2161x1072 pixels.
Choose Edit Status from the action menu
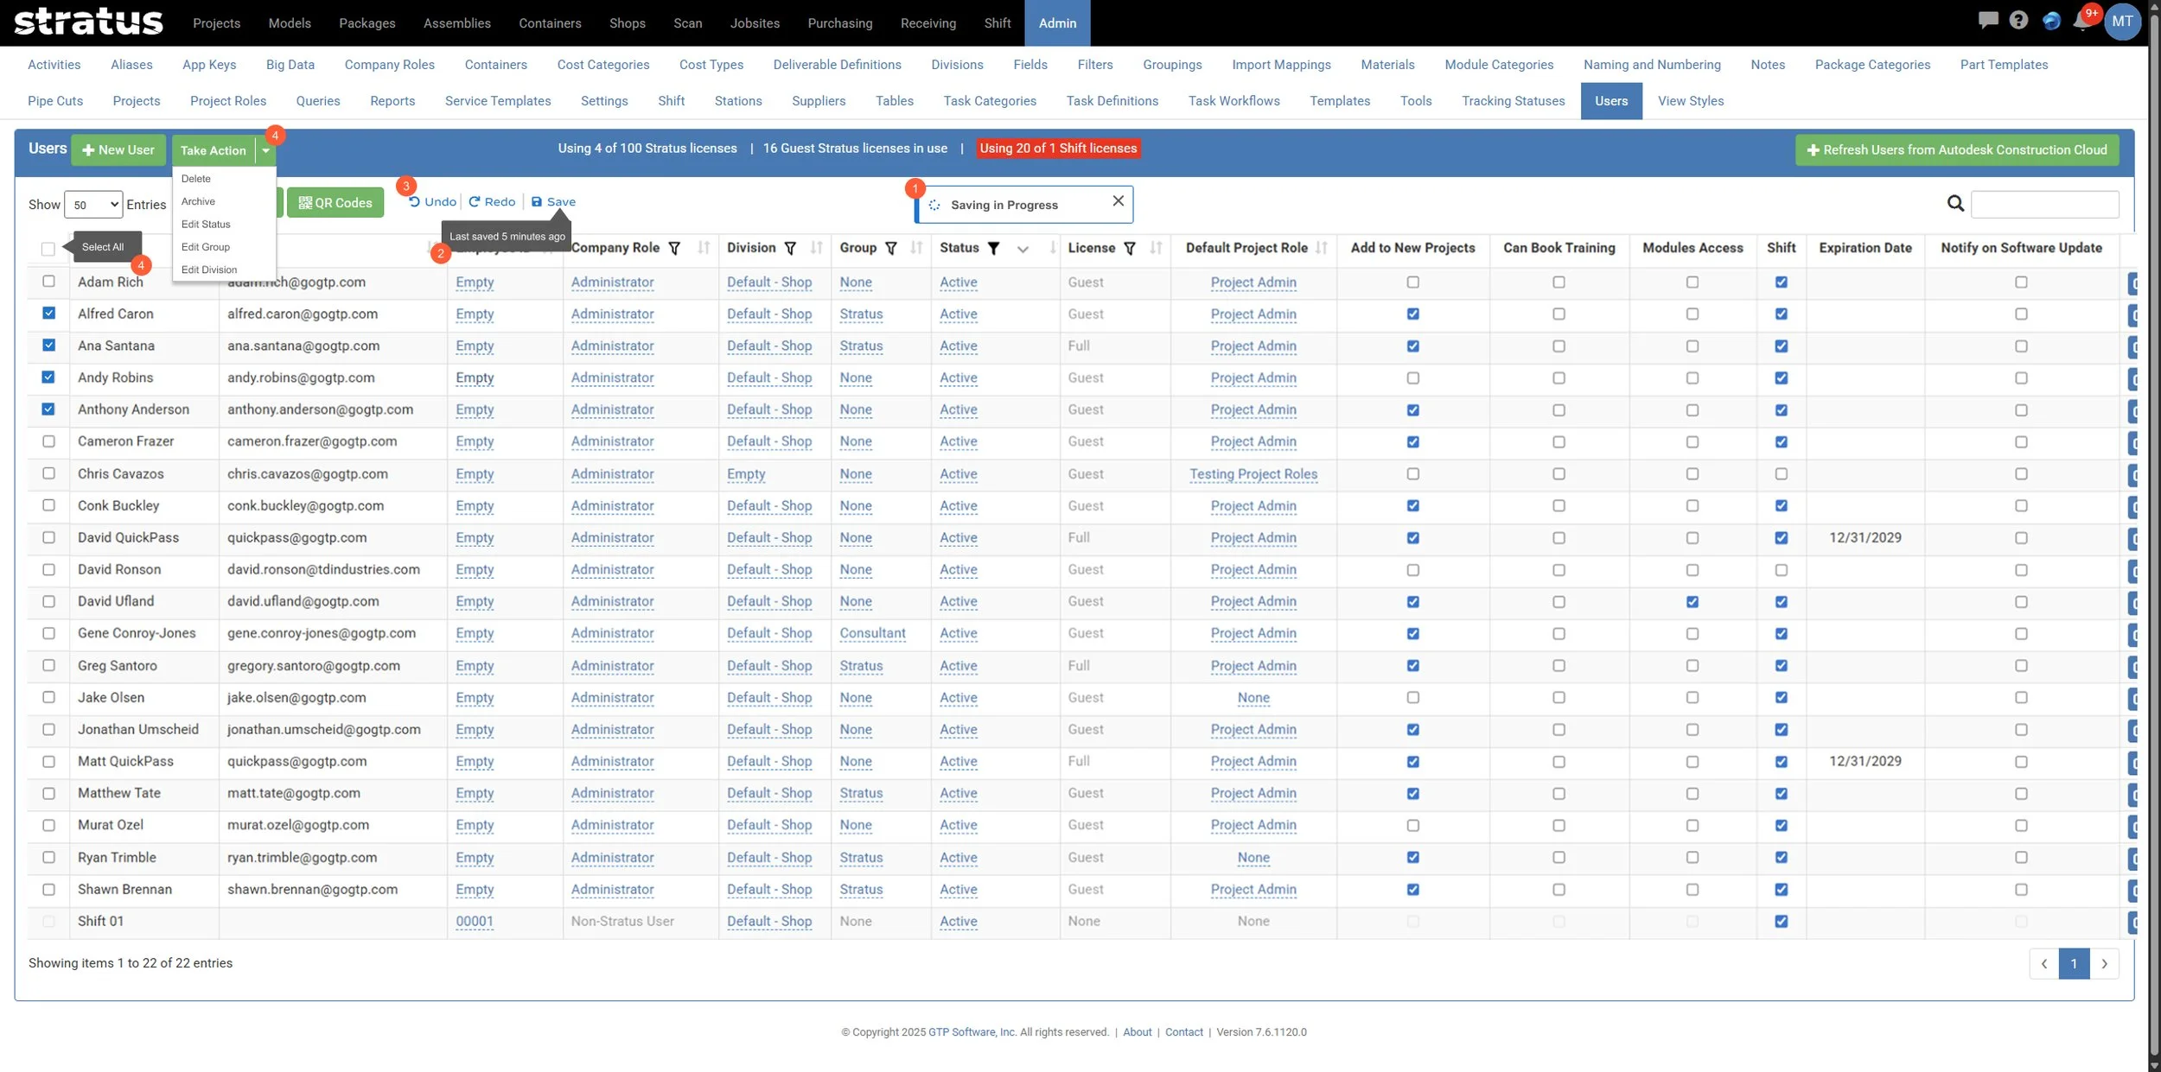(x=206, y=225)
